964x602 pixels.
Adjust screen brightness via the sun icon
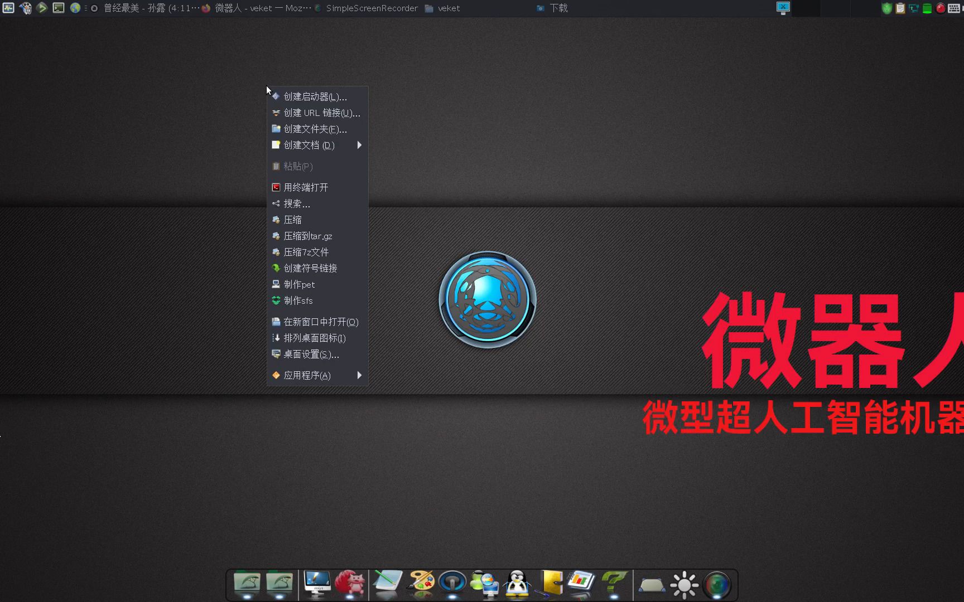click(x=685, y=584)
